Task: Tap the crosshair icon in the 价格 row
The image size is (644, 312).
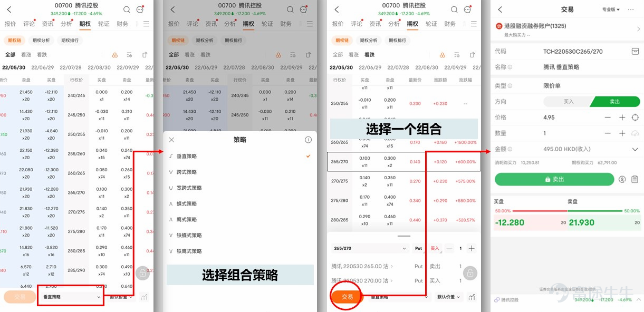Action: click(x=635, y=118)
